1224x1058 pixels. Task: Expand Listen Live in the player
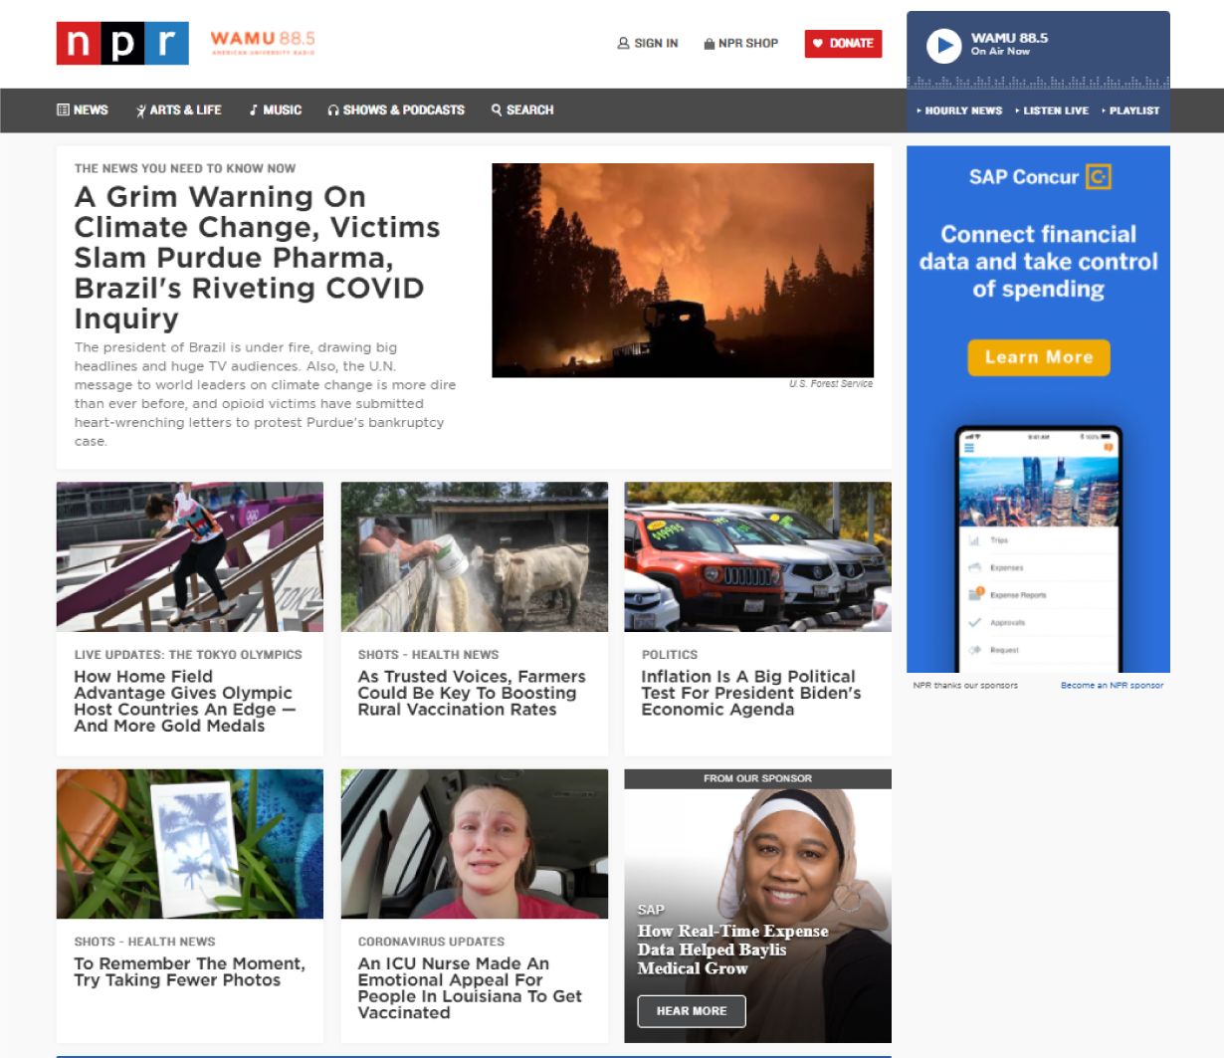[1052, 111]
